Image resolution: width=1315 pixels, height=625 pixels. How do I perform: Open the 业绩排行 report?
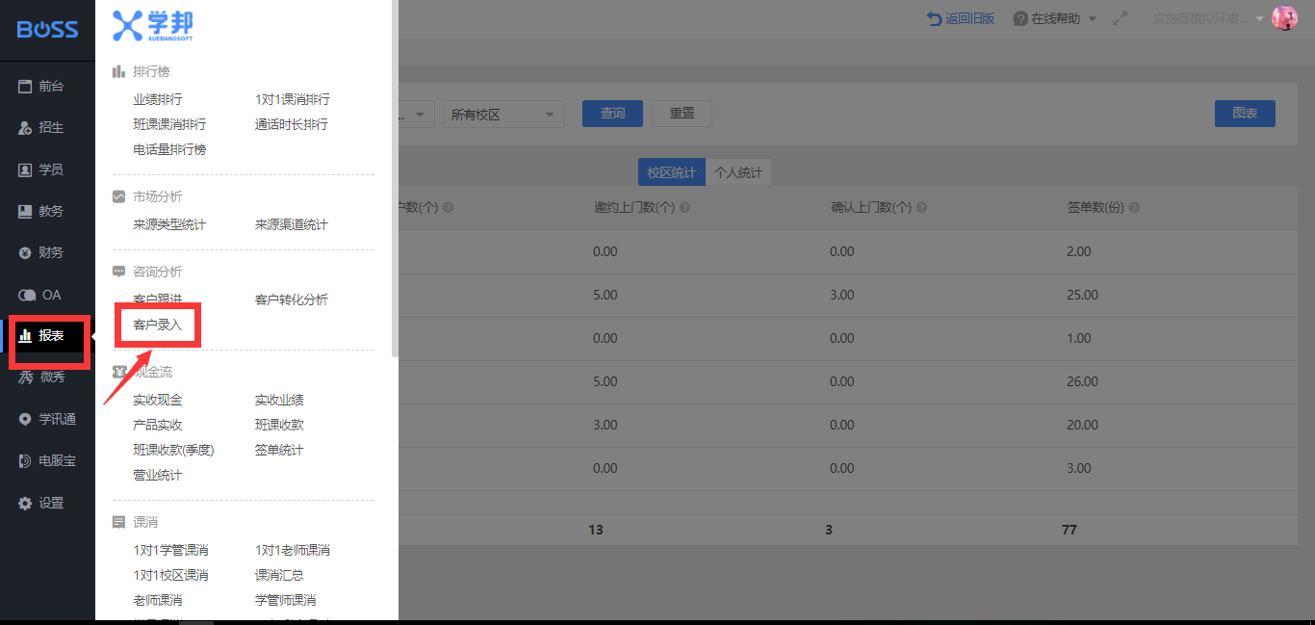tap(158, 99)
